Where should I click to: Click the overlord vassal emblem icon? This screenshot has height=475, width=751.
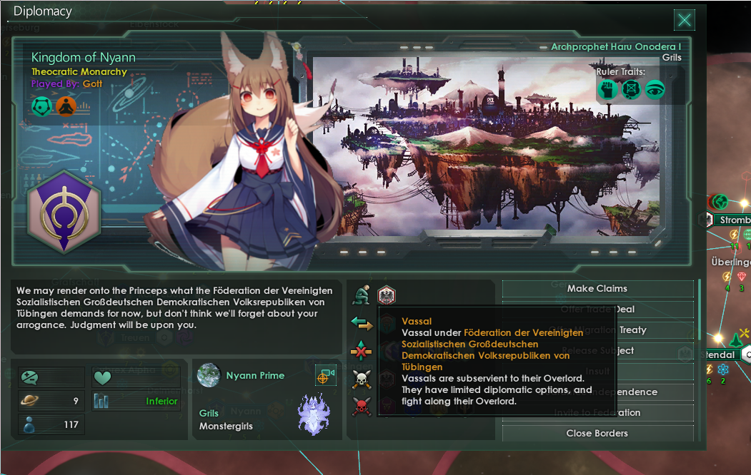point(386,295)
